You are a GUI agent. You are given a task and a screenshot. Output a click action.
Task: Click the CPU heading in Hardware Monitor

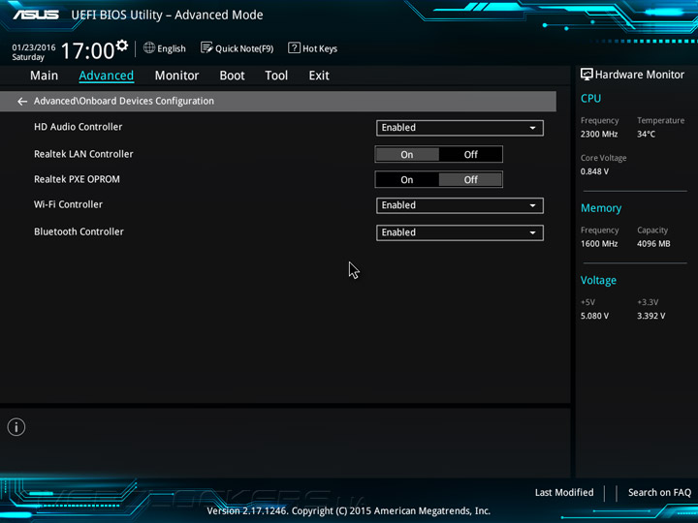tap(590, 98)
